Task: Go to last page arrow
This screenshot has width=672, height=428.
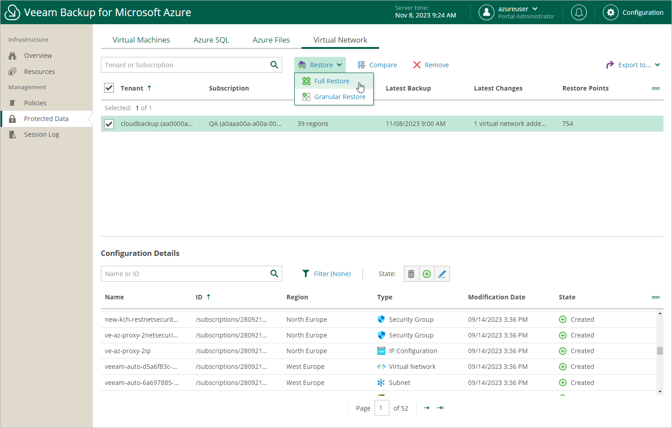Action: (x=440, y=408)
